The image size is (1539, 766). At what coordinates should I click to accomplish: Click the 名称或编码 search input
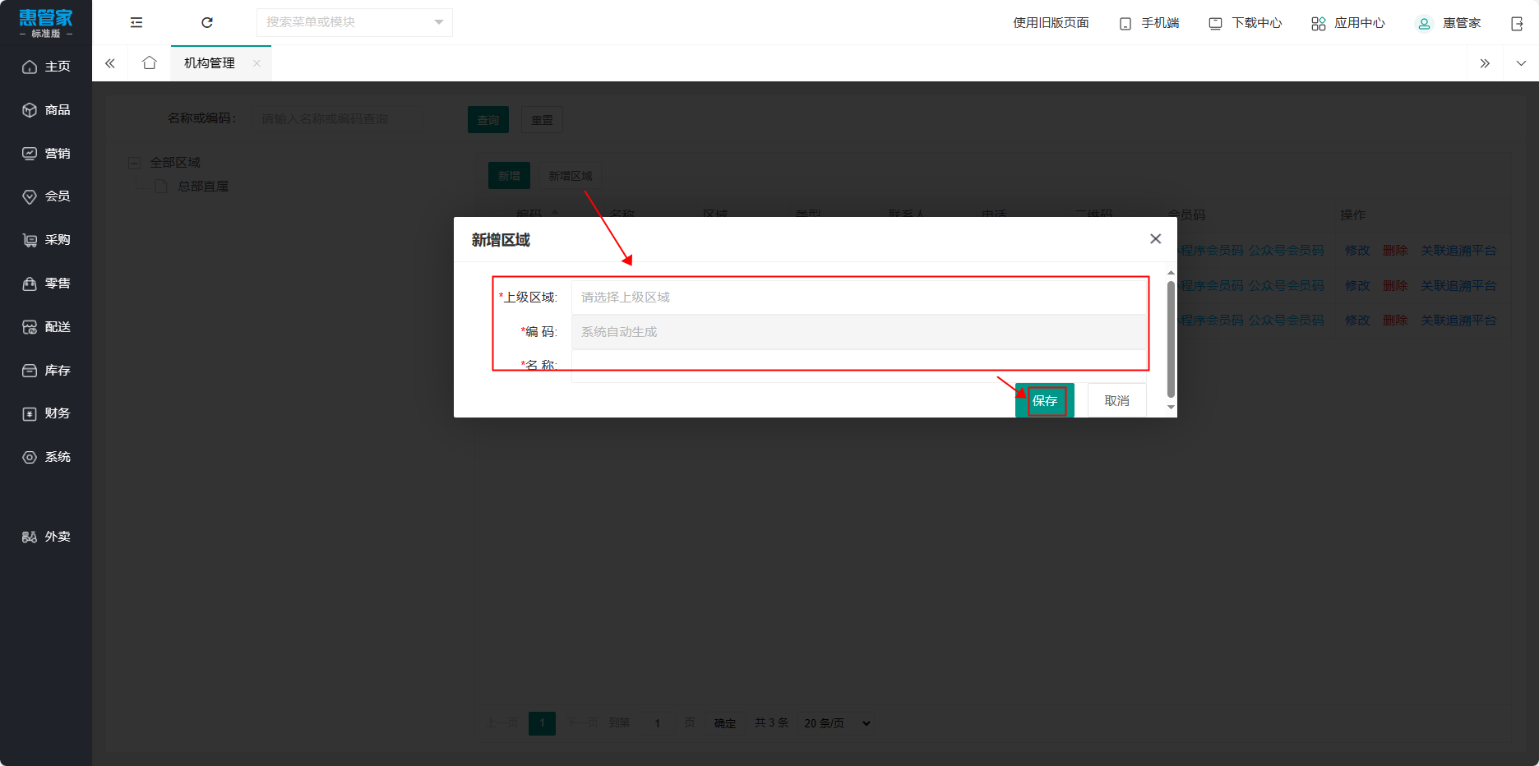[x=336, y=119]
